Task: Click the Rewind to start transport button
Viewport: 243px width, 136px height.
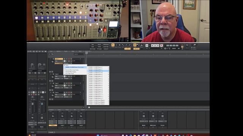Action: pyautogui.click(x=147, y=45)
